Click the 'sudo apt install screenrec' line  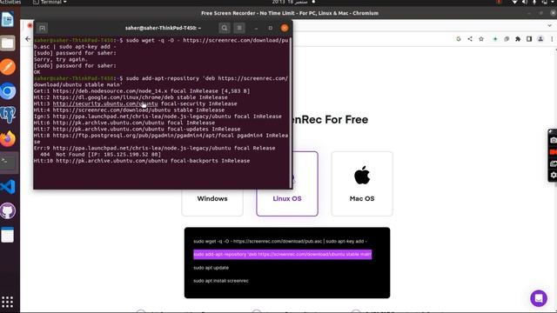(220, 281)
